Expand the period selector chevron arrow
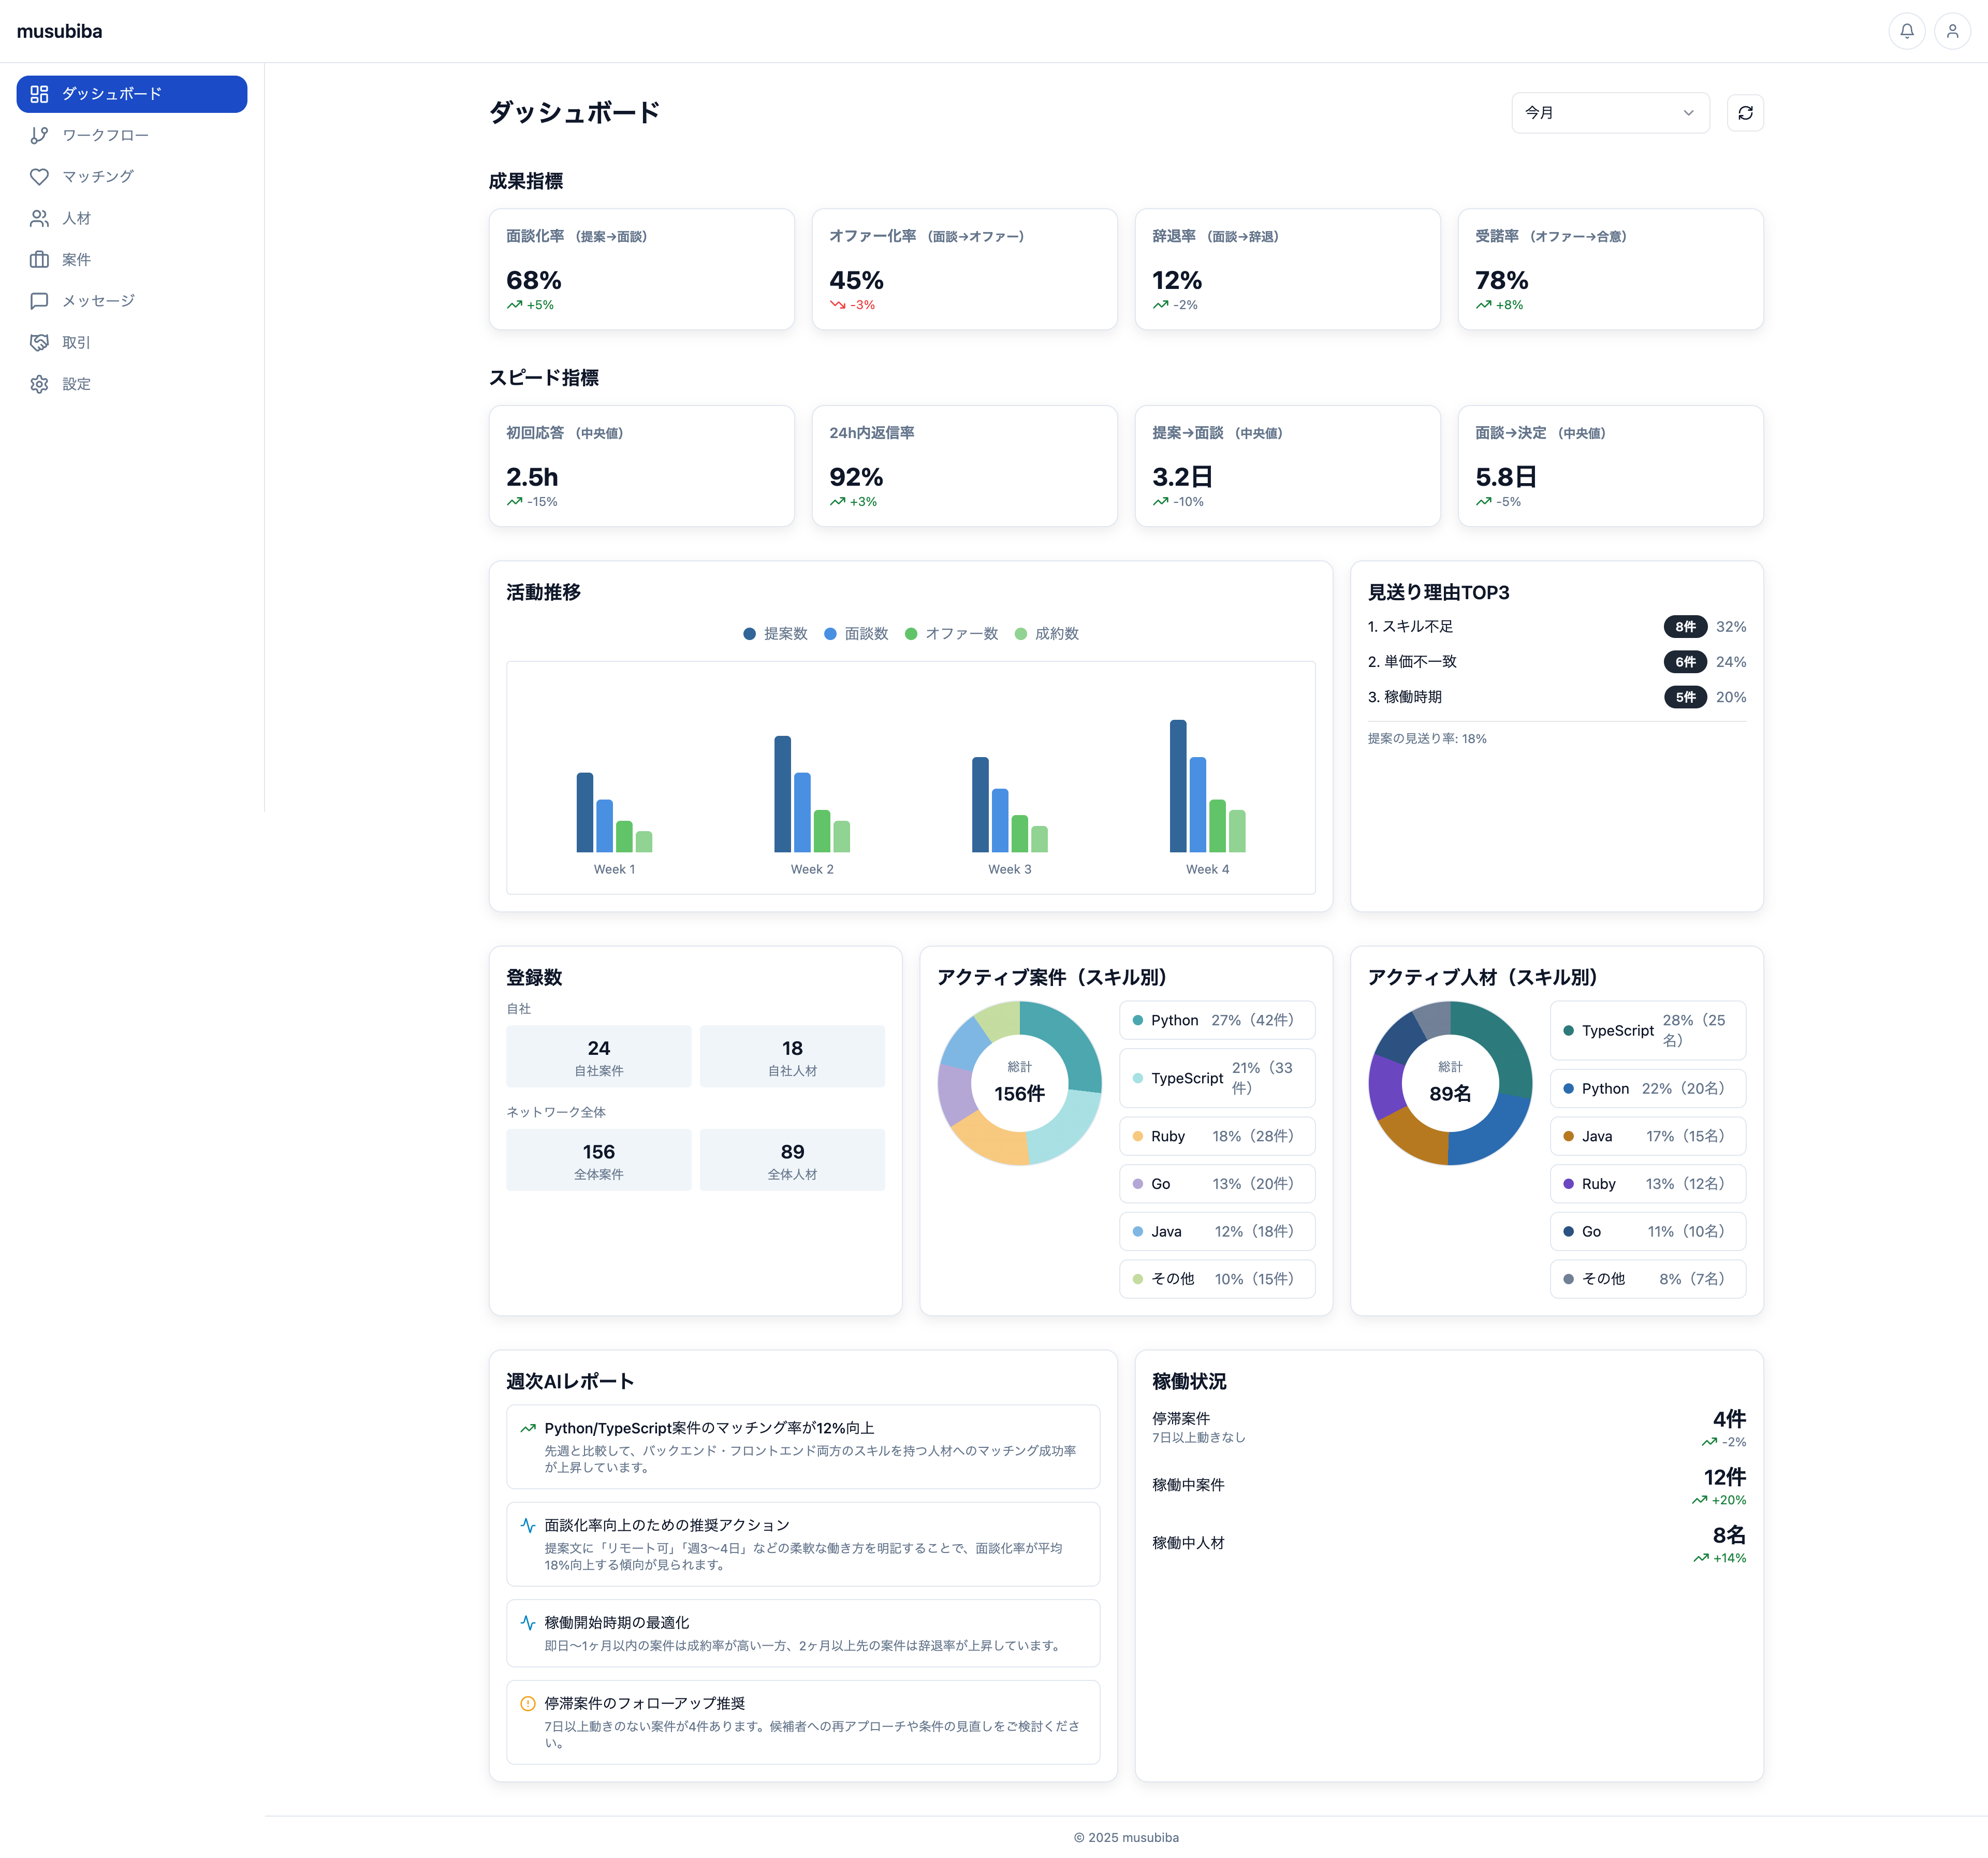Viewport: 1988px width, 1858px height. coord(1688,113)
